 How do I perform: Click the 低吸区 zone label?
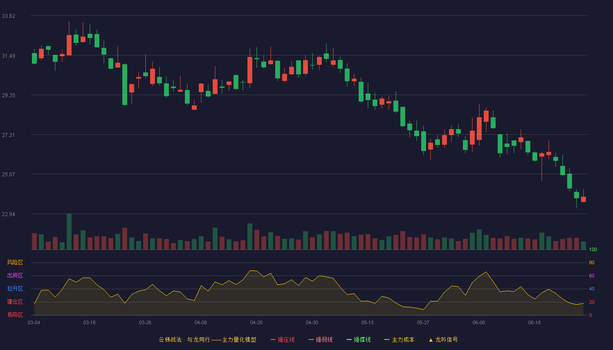coord(15,315)
